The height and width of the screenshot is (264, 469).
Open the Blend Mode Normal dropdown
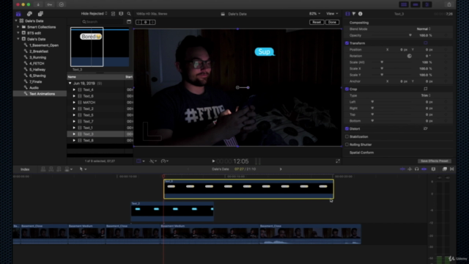click(424, 29)
